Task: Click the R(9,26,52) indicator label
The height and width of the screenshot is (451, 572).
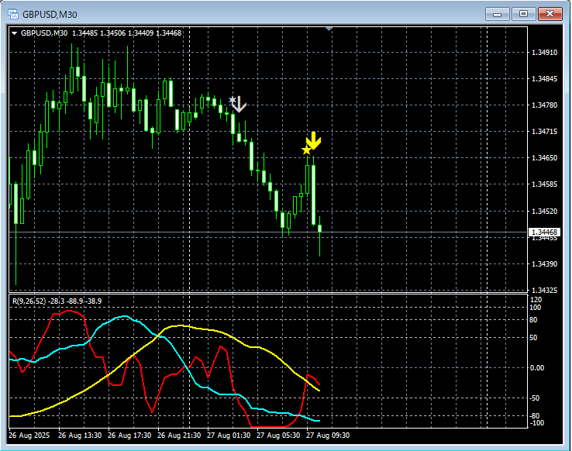Action: [29, 301]
